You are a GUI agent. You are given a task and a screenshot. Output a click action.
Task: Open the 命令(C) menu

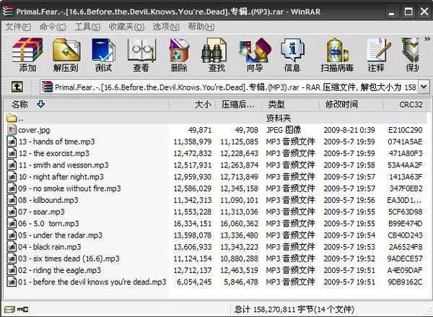53,27
